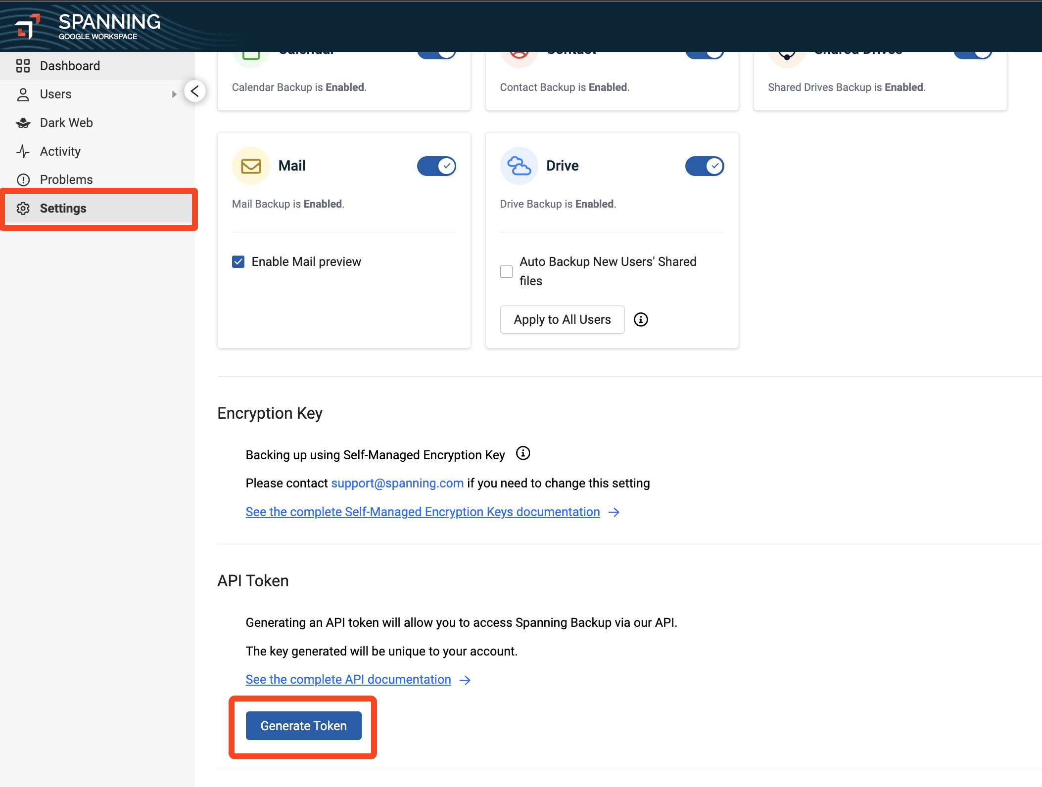
Task: Click Apply to All Users button
Action: (562, 320)
